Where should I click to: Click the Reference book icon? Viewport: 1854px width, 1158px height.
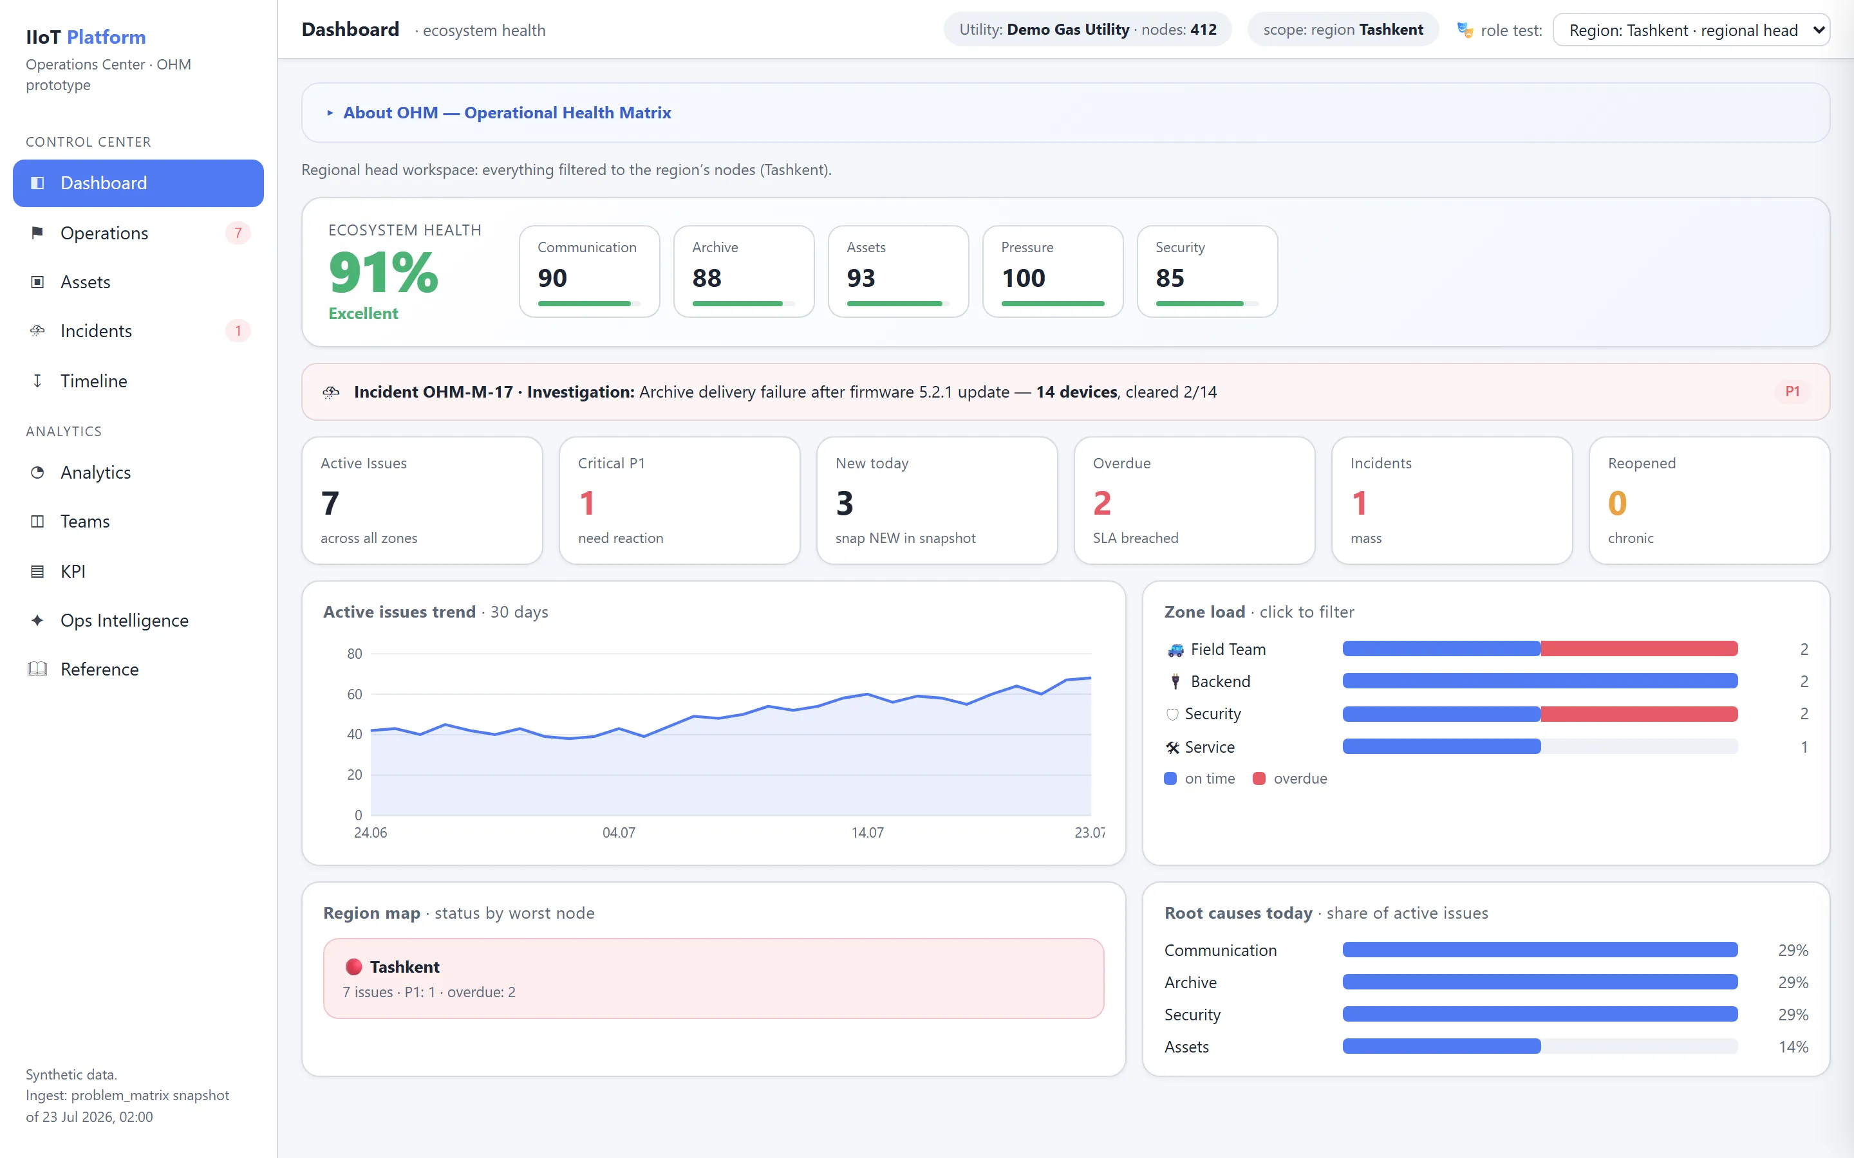tap(37, 669)
